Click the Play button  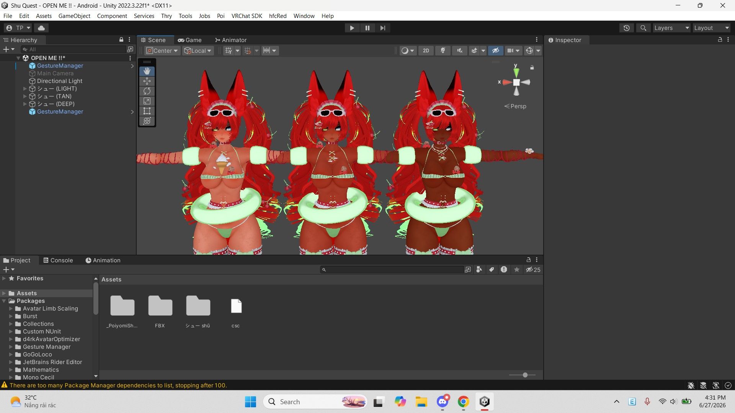point(352,28)
